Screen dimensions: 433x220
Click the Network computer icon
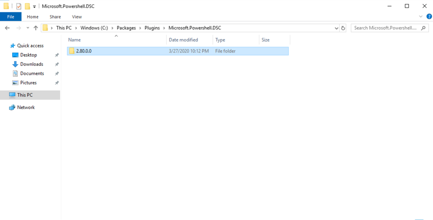12,108
